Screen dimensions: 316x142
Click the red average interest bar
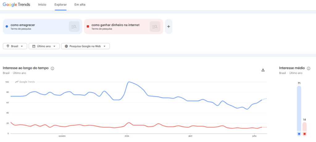tap(305, 127)
